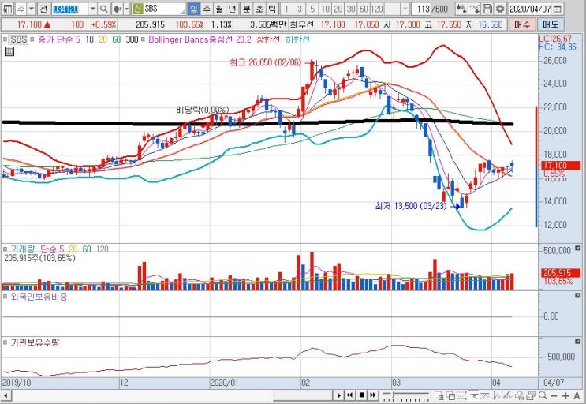Open the stock code history dropdown arrow
The height and width of the screenshot is (404, 586).
tap(93, 8)
